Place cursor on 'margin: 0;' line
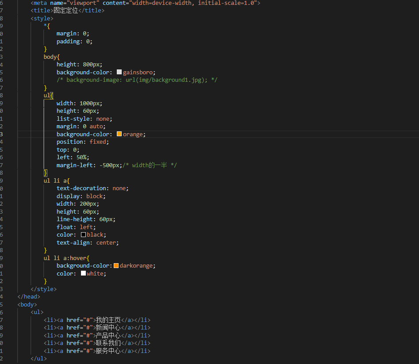Image resolution: width=419 pixels, height=364 pixels. (x=73, y=34)
